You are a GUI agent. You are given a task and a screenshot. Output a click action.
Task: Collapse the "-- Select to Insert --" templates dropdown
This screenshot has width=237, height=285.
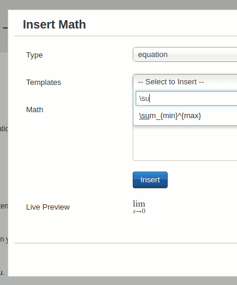(185, 82)
